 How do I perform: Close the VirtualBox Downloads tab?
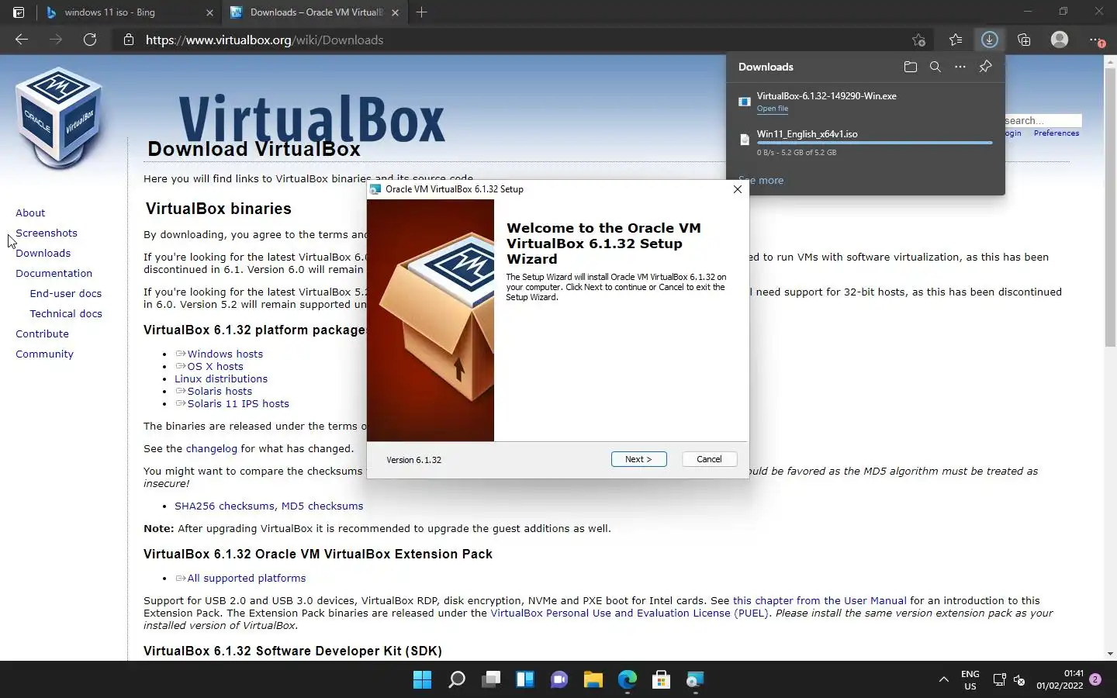(395, 12)
